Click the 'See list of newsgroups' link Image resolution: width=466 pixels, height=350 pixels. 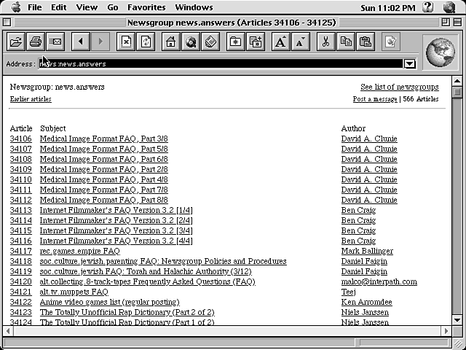tap(399, 87)
